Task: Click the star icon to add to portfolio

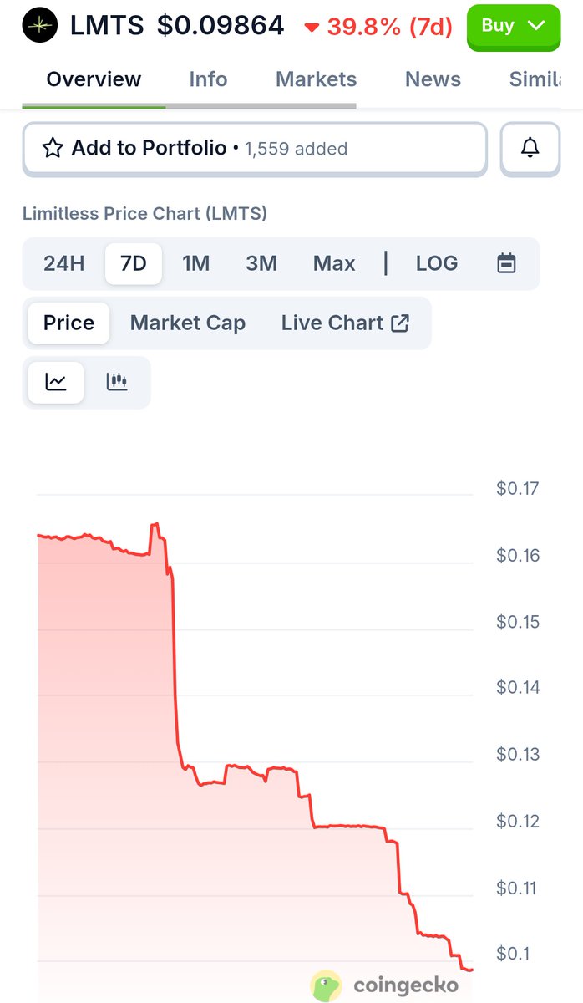Action: 53,149
